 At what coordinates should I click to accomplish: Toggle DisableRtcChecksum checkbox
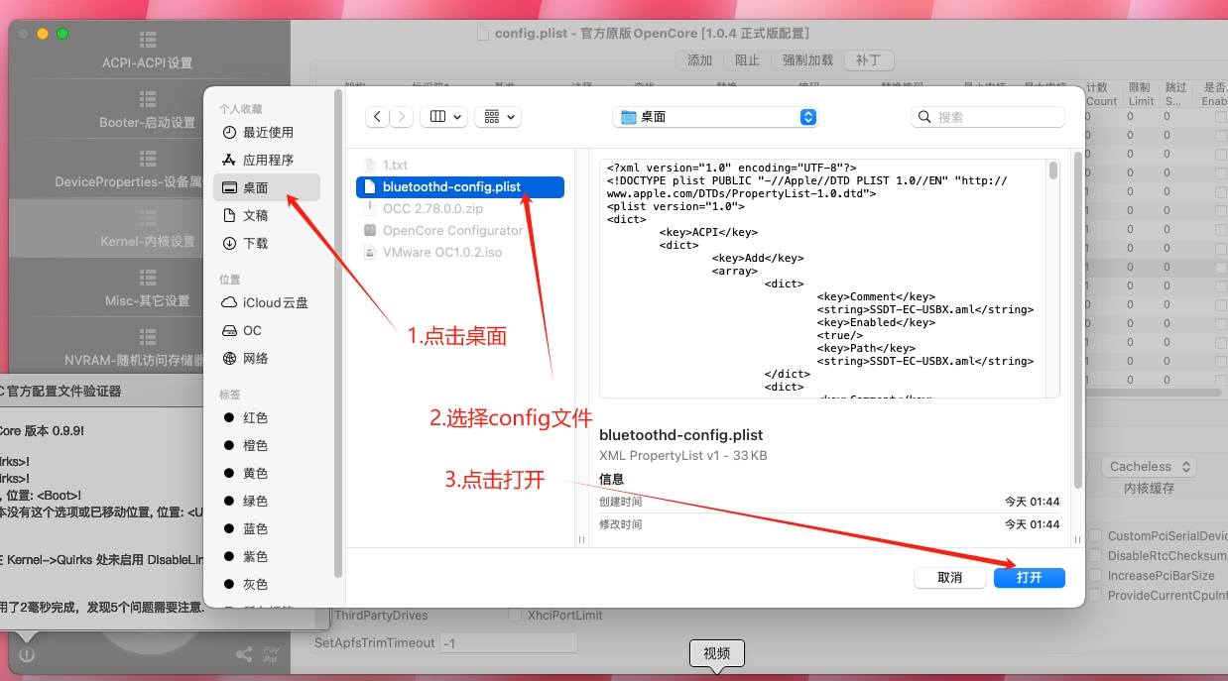pyautogui.click(x=1095, y=555)
